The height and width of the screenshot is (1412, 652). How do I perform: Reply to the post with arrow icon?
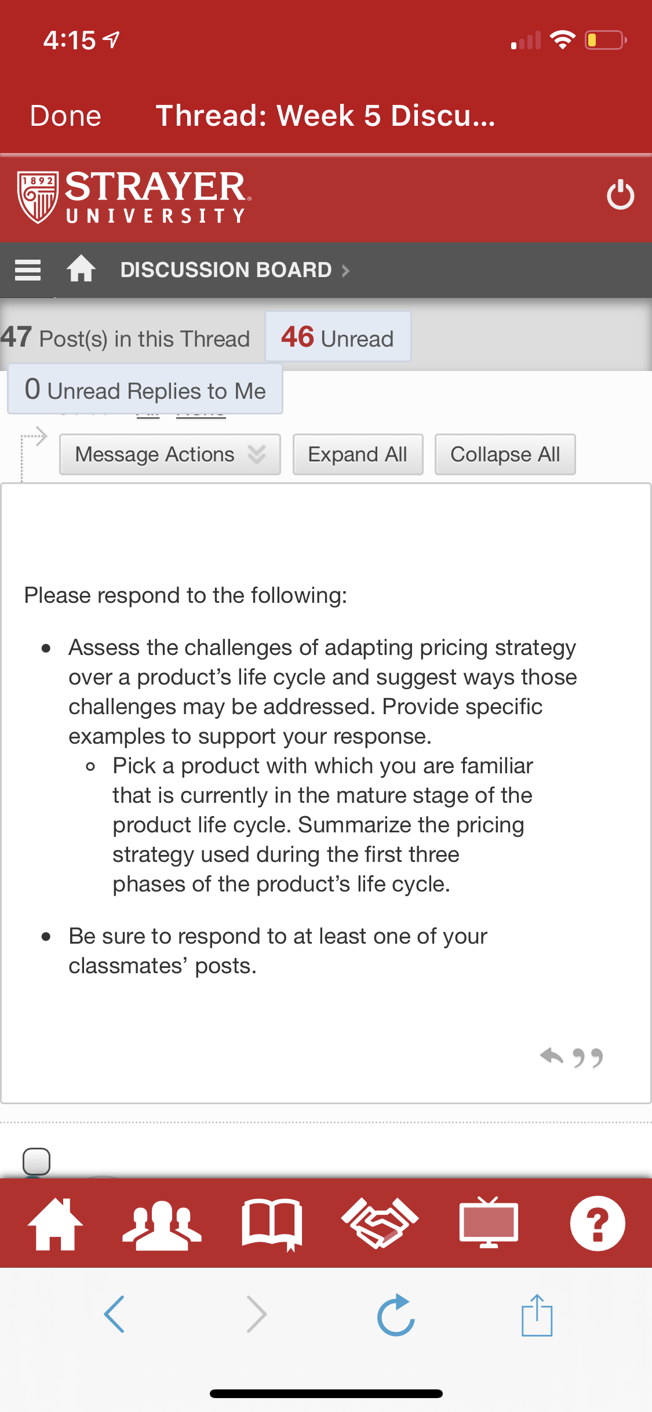tap(551, 1056)
